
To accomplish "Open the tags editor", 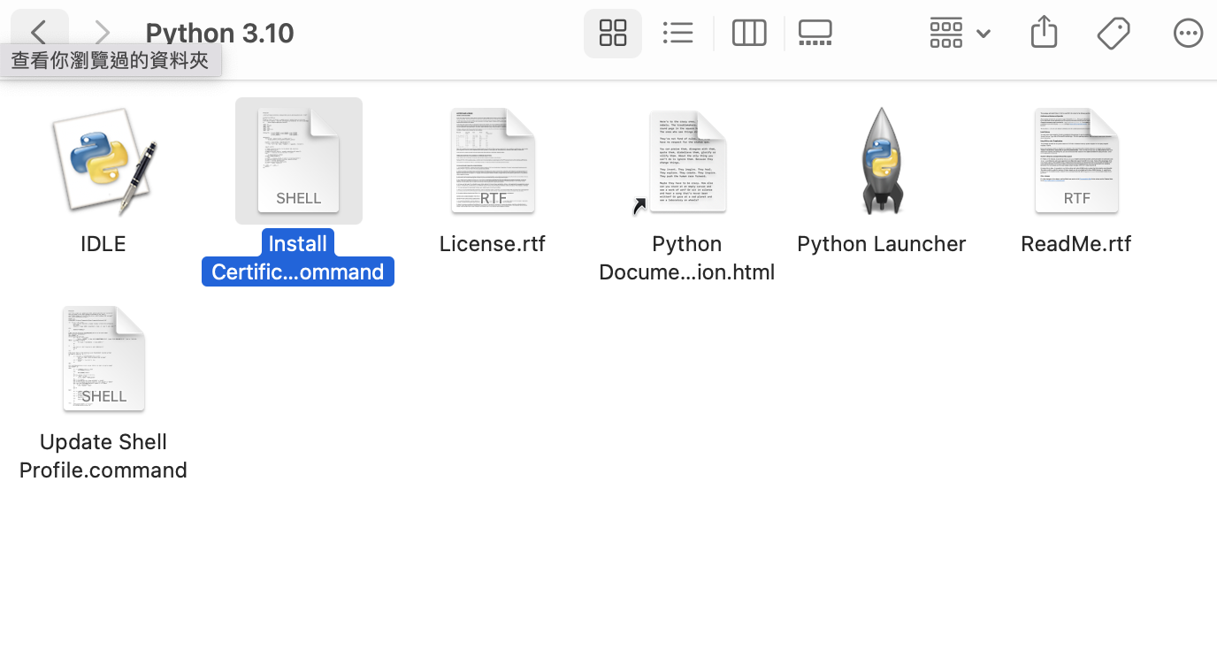I will click(x=1114, y=34).
